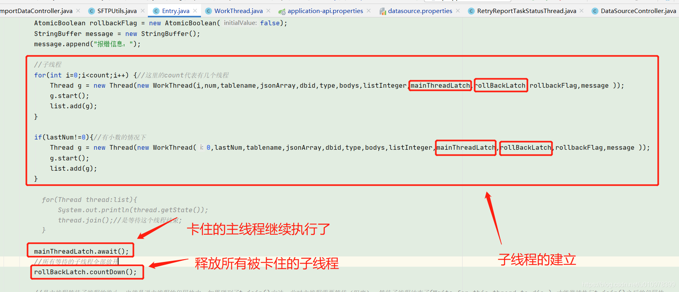Click mainThreadLatch argument in the lastNum WorkThread call
Image resolution: width=679 pixels, height=292 pixels.
coord(466,147)
